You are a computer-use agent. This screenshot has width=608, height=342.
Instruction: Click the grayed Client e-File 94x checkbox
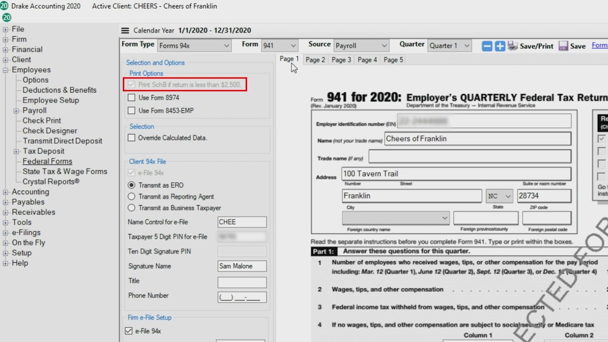132,173
